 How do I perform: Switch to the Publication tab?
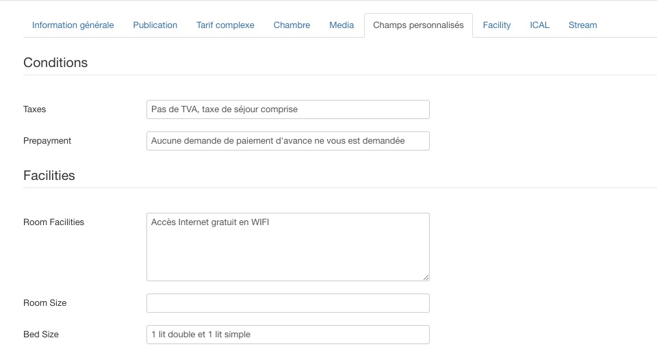tap(155, 25)
